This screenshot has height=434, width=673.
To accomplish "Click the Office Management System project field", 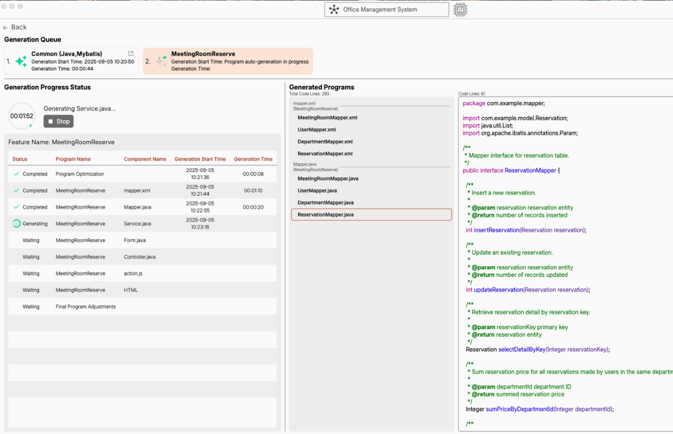I will click(386, 10).
